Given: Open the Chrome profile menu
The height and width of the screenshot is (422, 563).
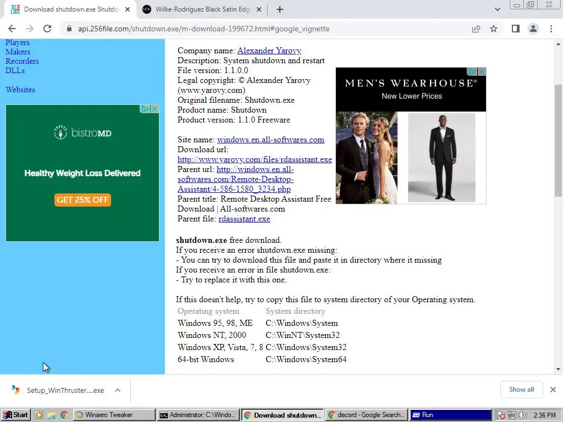Looking at the screenshot, I should [x=533, y=29].
